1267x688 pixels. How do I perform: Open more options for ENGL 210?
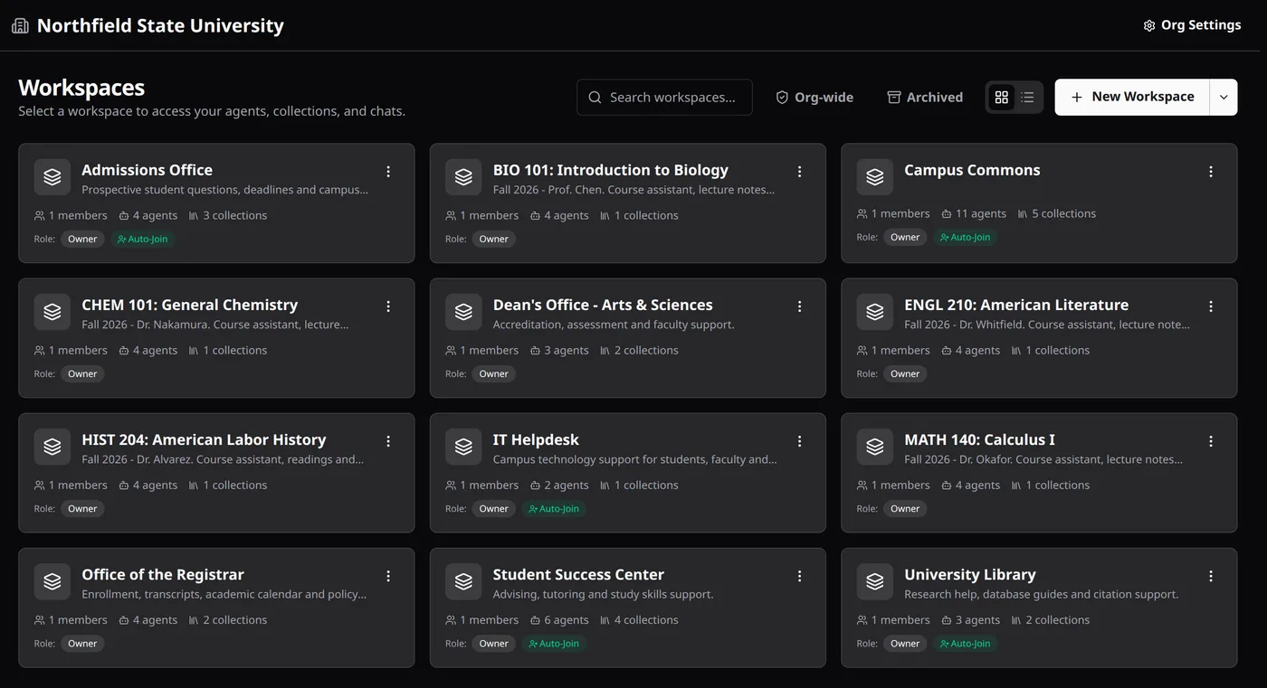(x=1211, y=306)
